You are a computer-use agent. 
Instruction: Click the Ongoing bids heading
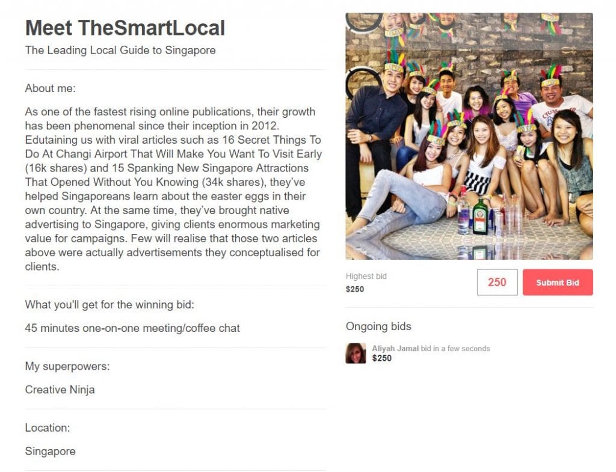(378, 326)
